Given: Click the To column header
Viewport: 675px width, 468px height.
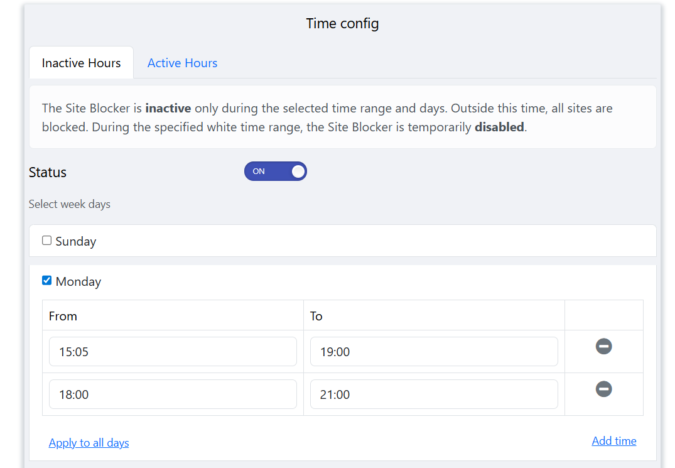Looking at the screenshot, I should point(316,316).
